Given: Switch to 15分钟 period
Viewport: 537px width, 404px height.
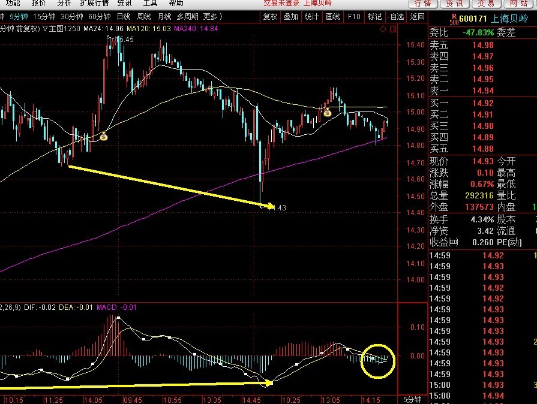Looking at the screenshot, I should point(45,17).
